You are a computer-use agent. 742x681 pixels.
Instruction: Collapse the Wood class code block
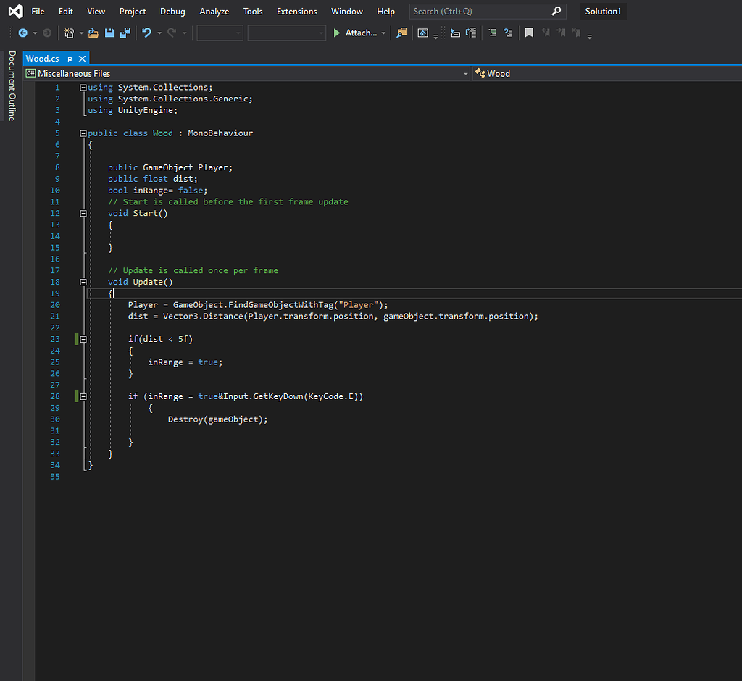tap(83, 133)
